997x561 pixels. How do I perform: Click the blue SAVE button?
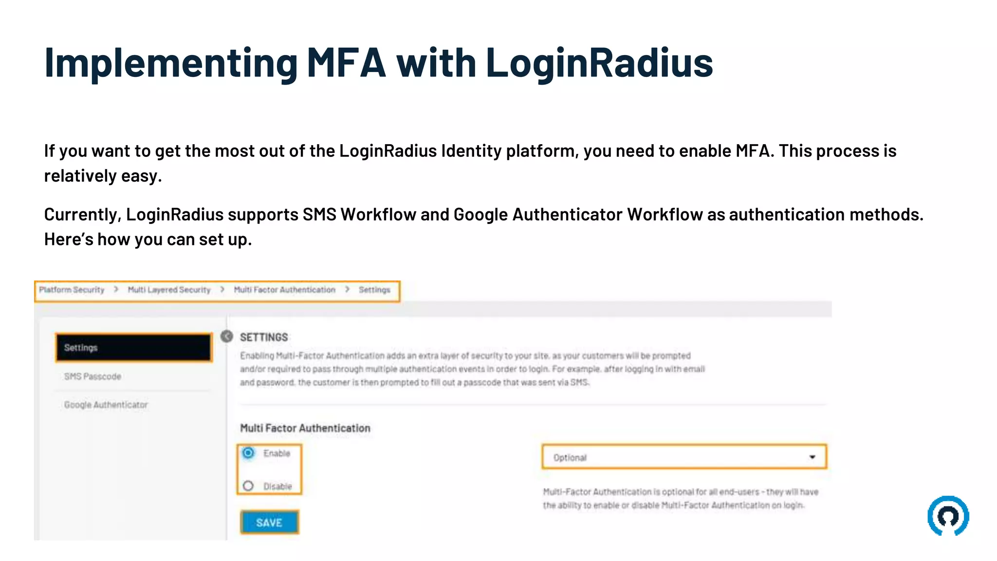point(269,523)
